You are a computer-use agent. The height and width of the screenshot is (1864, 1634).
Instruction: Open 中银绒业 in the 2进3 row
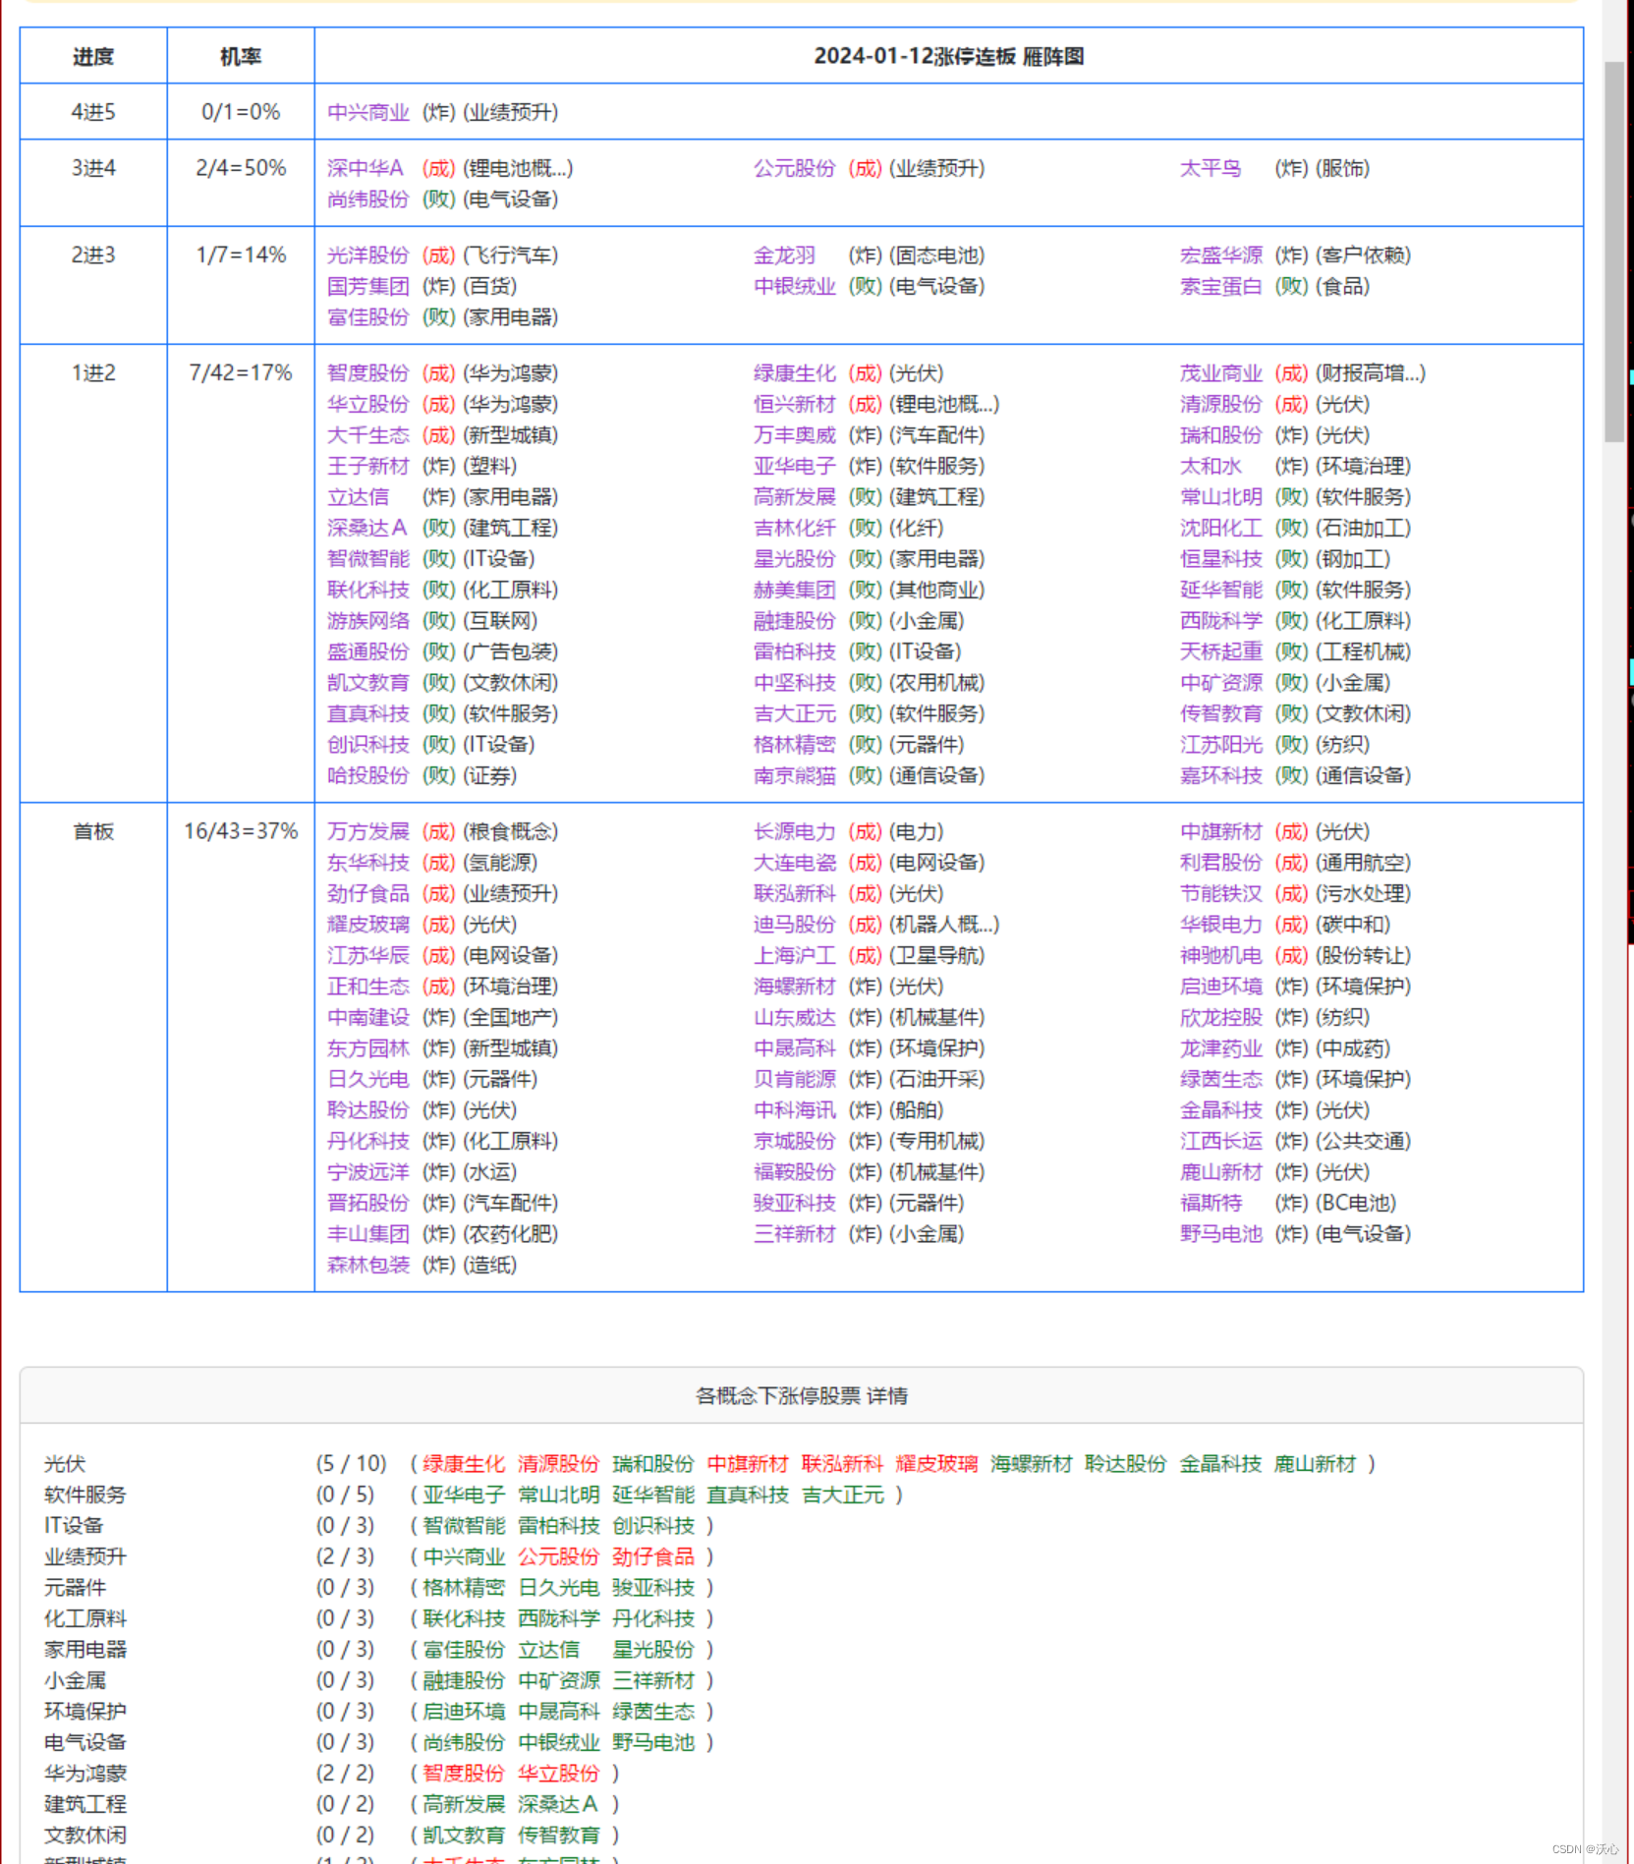point(795,286)
